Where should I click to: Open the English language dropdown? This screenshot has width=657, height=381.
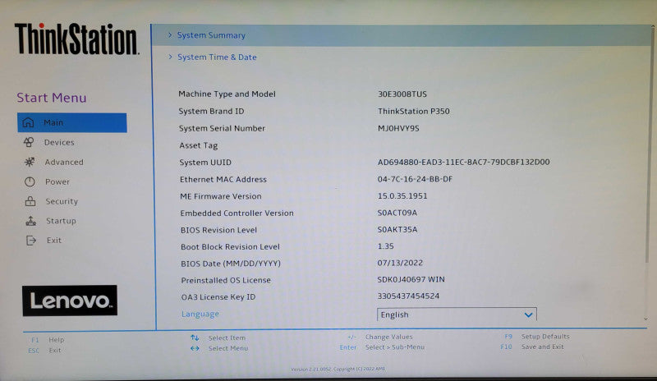click(x=457, y=314)
